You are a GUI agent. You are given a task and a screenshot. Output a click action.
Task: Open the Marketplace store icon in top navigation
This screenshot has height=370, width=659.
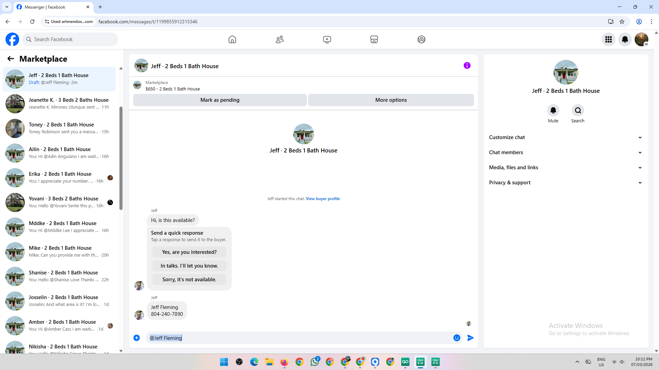(x=374, y=39)
